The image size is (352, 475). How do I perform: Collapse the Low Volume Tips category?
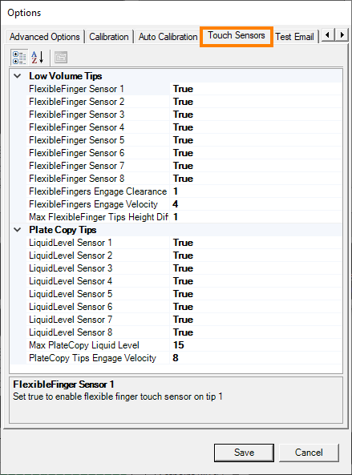[x=18, y=76]
